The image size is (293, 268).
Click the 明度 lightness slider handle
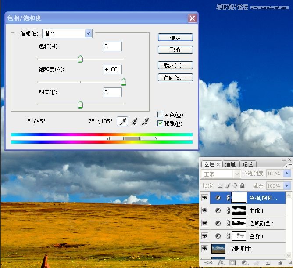[x=80, y=105]
